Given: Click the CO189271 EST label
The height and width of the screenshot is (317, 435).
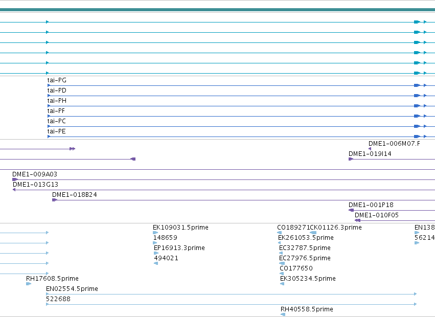Looking at the screenshot, I should point(293,228).
